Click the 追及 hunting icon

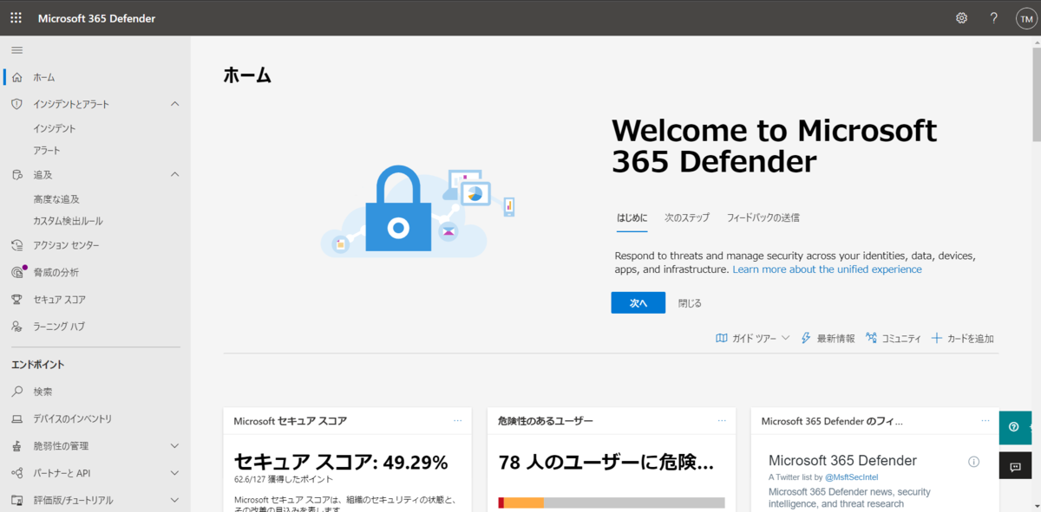click(x=17, y=175)
